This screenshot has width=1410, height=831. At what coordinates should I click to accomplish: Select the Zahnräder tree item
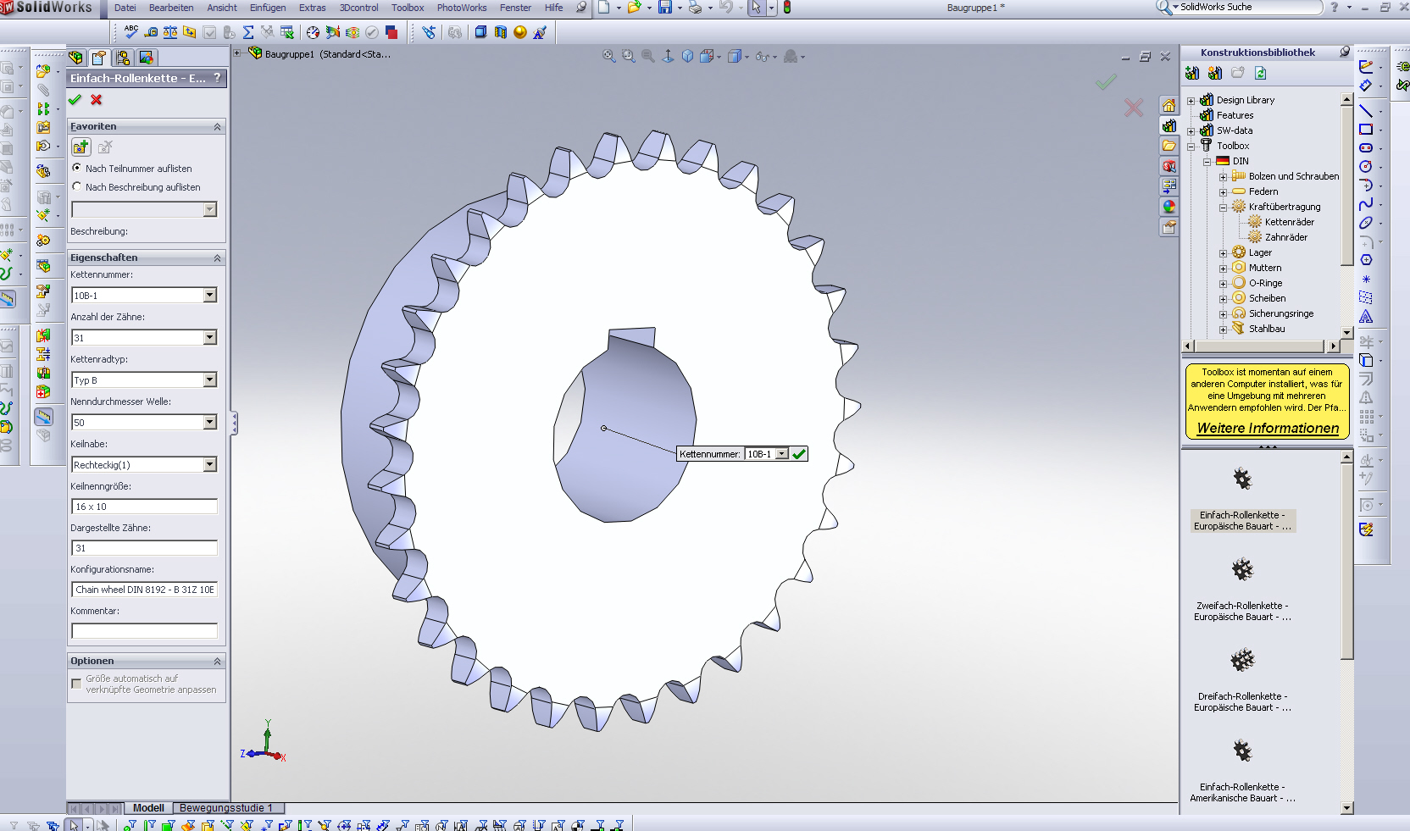click(1286, 237)
